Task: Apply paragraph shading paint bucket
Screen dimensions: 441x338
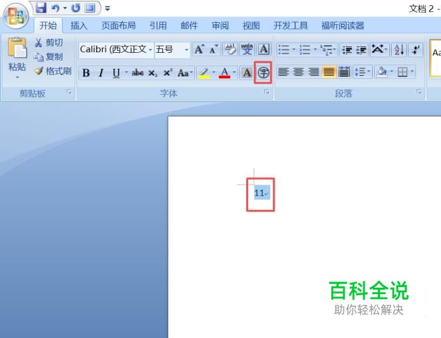Action: tap(382, 72)
